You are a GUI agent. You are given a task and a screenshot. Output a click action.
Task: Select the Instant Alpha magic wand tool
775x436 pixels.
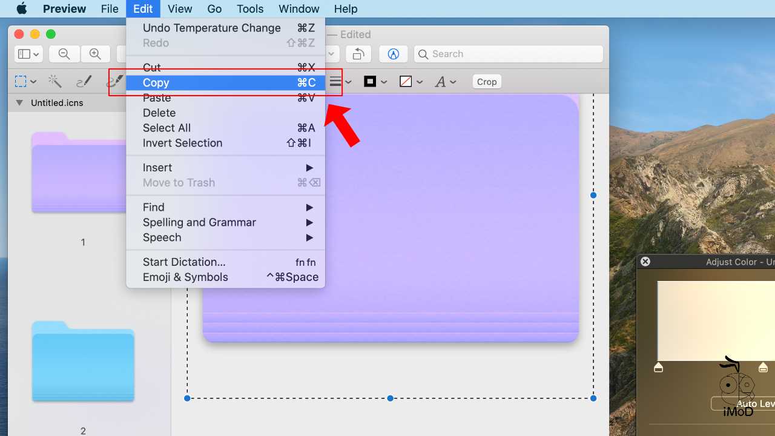coord(55,81)
